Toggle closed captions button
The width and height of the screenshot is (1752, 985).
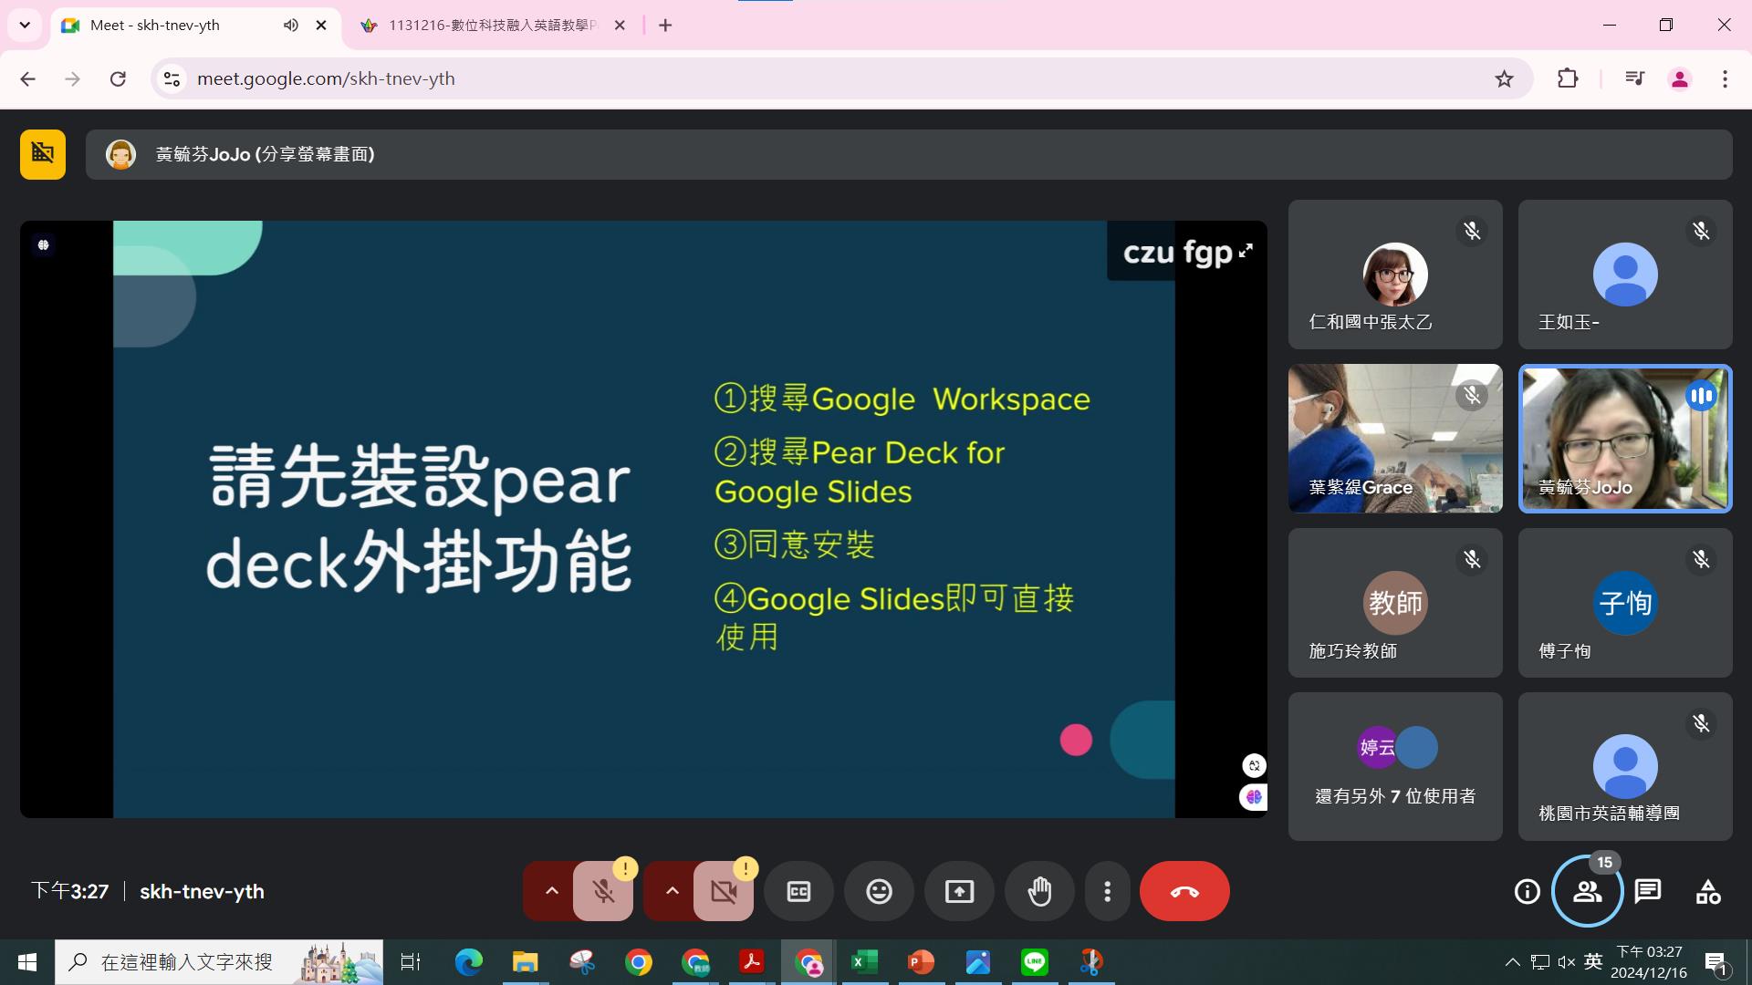tap(798, 892)
